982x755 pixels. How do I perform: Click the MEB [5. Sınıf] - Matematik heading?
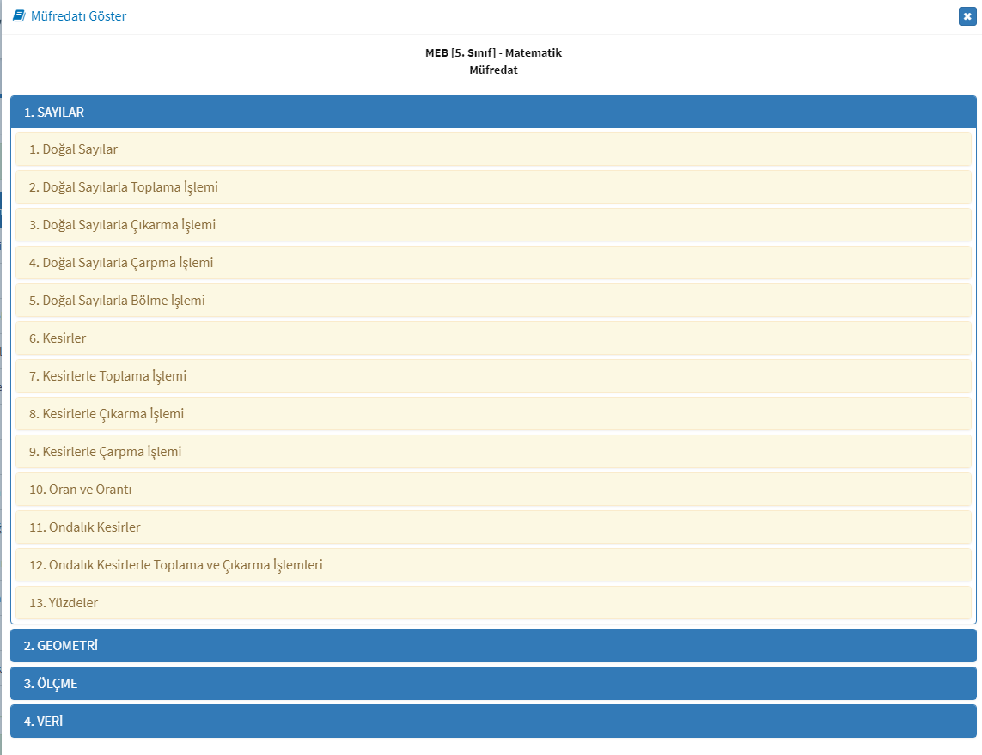point(493,52)
